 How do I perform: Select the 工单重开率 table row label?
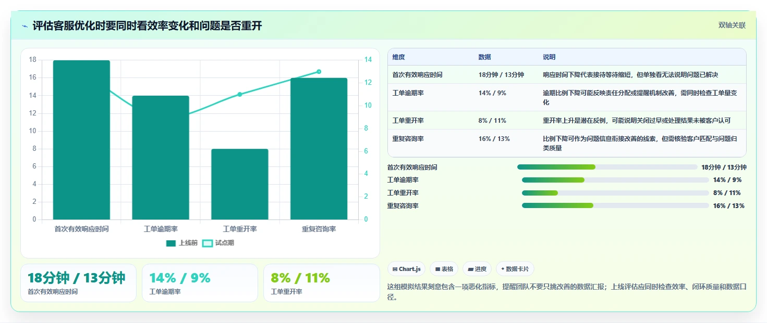[408, 121]
